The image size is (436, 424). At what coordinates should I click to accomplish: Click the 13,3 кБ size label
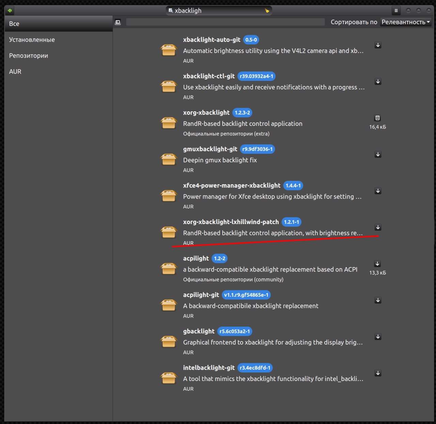[x=377, y=273]
